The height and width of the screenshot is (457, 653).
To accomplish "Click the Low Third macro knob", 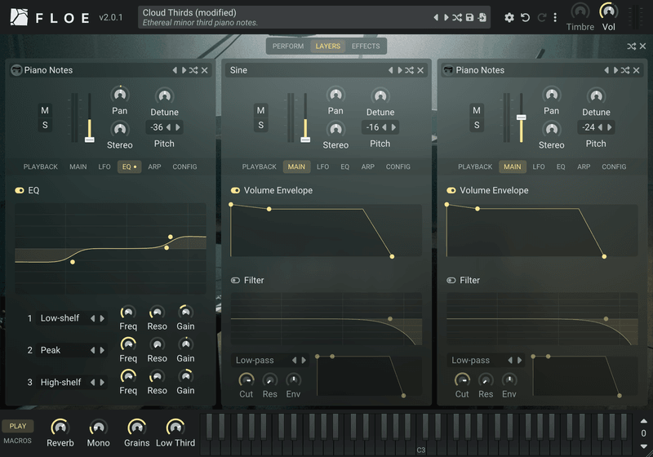I will point(175,428).
